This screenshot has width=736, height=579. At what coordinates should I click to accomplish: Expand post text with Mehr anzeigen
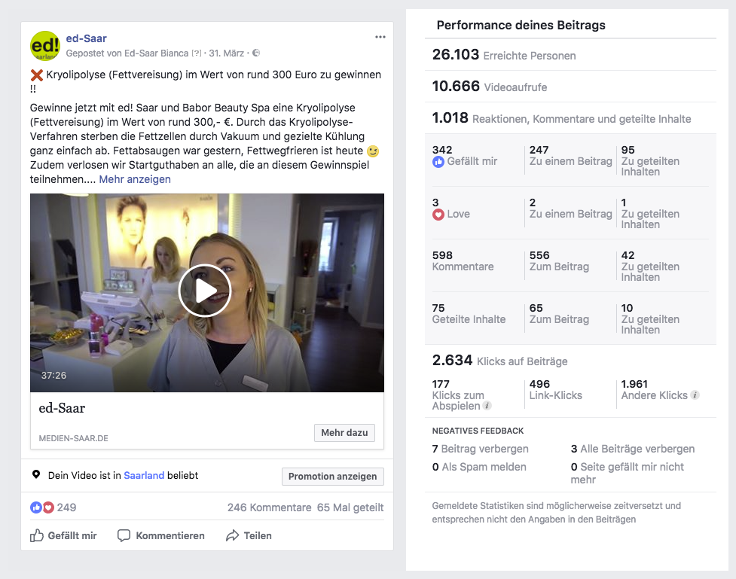pyautogui.click(x=135, y=179)
